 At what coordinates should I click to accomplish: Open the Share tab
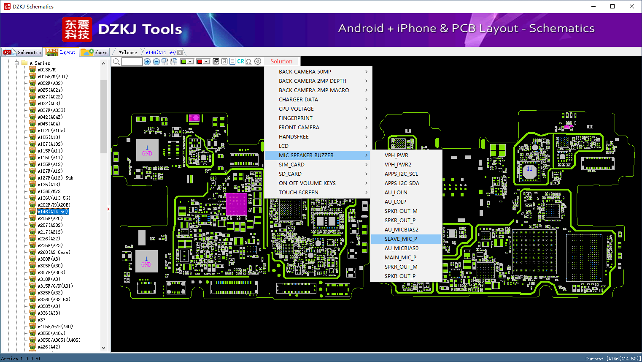pos(94,52)
